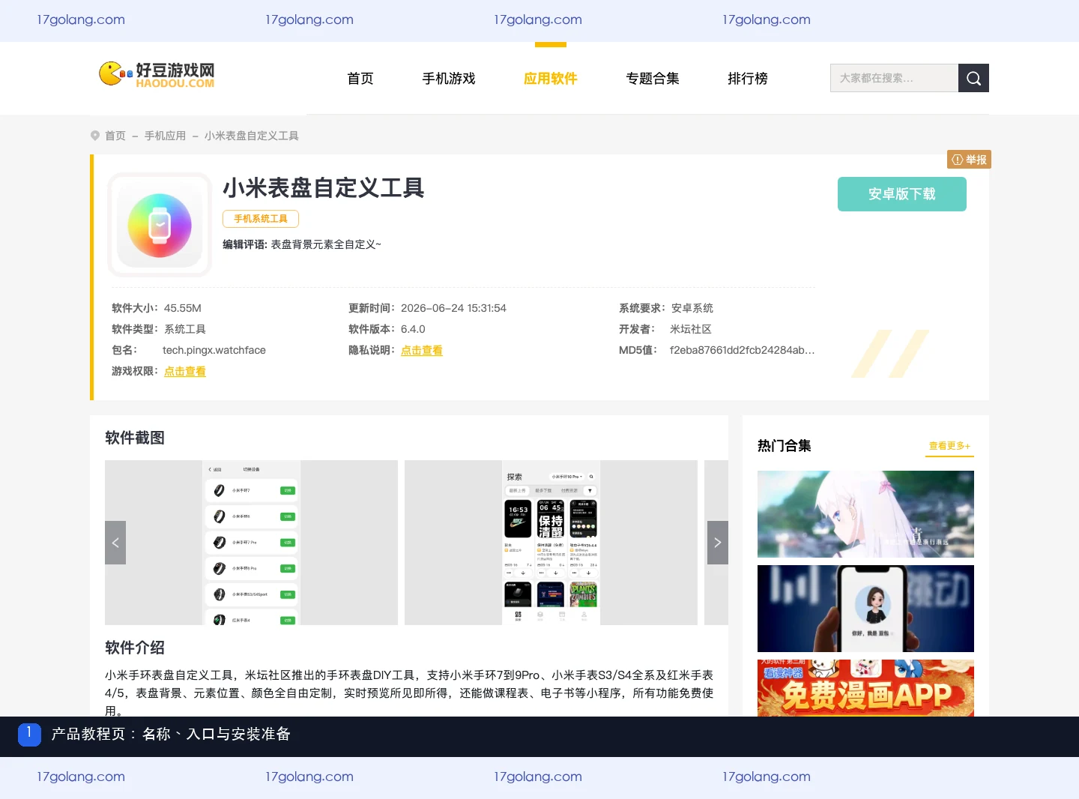This screenshot has height=799, width=1079.
Task: Click the 软件截图 section heading
Action: point(135,438)
